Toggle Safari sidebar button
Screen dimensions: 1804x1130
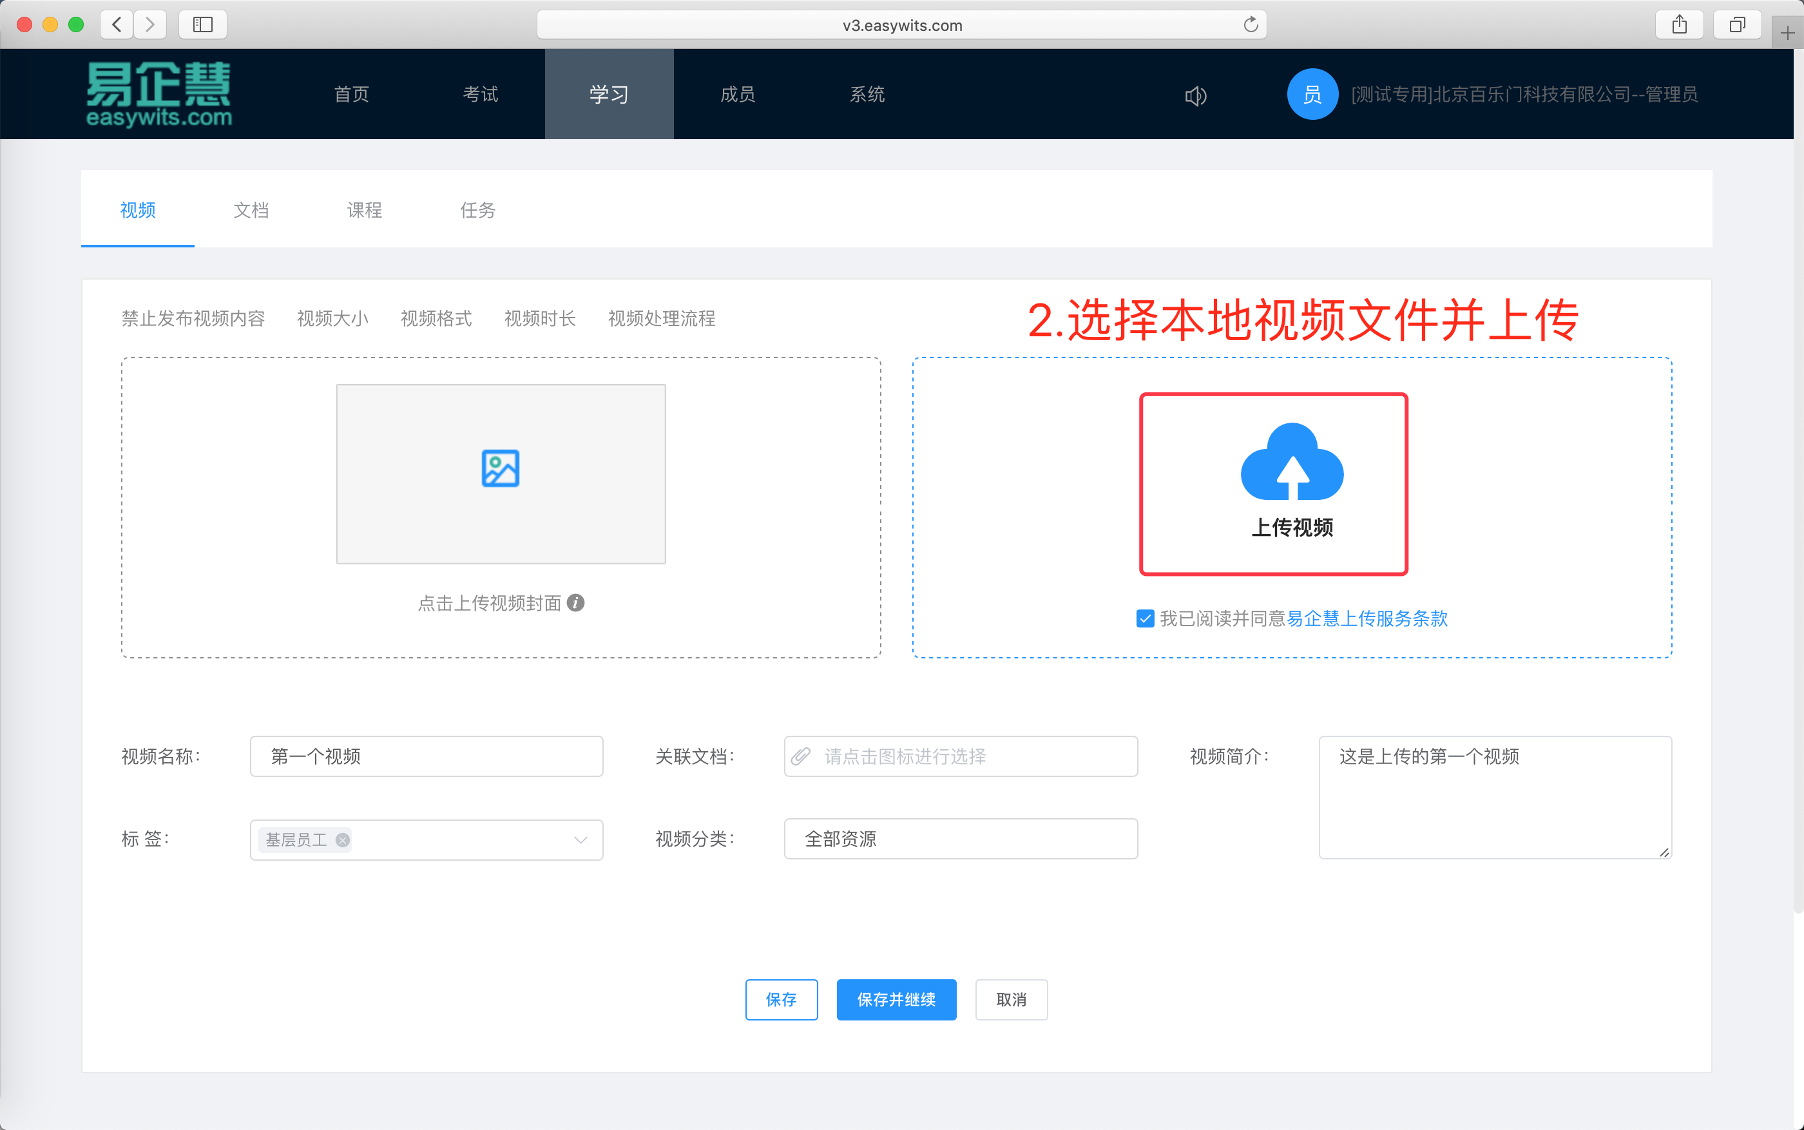click(x=202, y=24)
